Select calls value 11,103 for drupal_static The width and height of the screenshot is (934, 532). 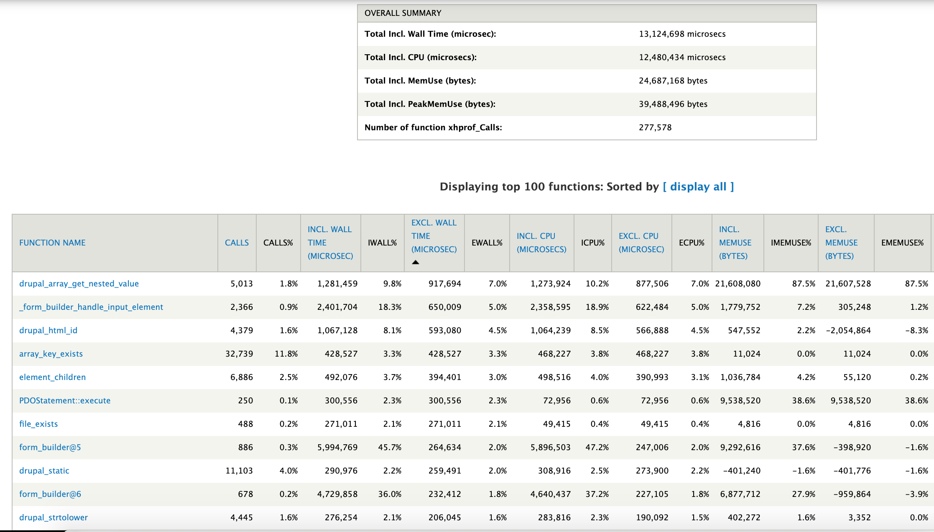pyautogui.click(x=239, y=471)
